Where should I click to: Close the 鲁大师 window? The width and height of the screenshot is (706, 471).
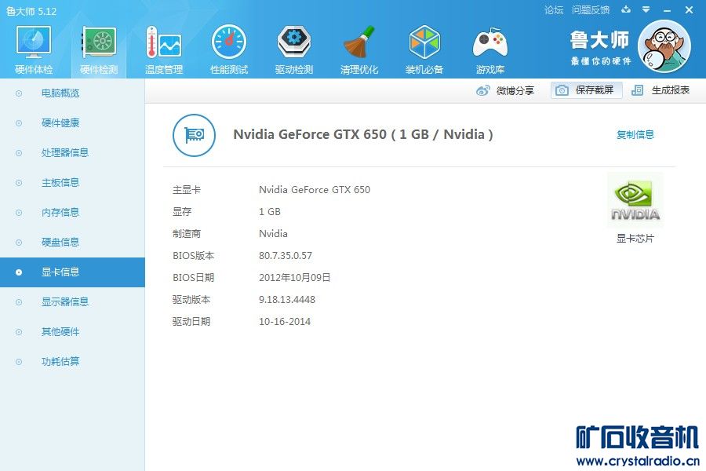tap(689, 10)
